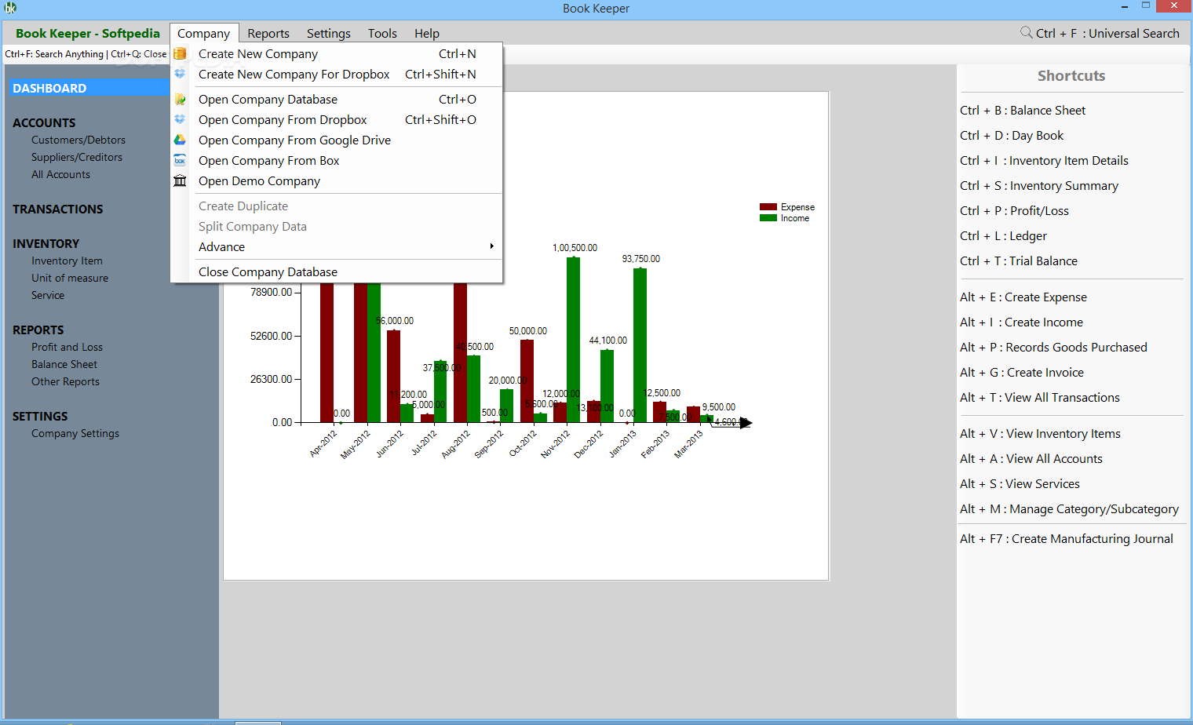Click Alt + E : Create Expense shortcut

point(1023,297)
